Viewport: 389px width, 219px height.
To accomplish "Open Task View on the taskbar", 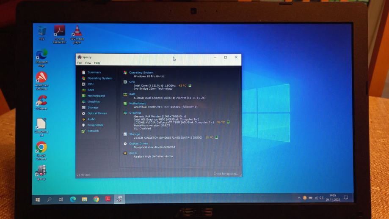I will 61,199.
